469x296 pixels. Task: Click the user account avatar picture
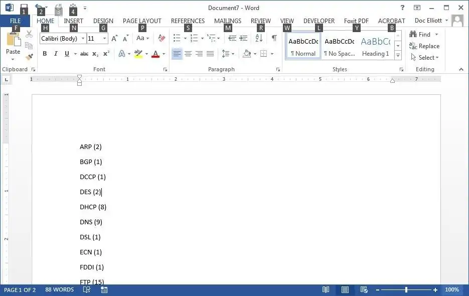457,21
